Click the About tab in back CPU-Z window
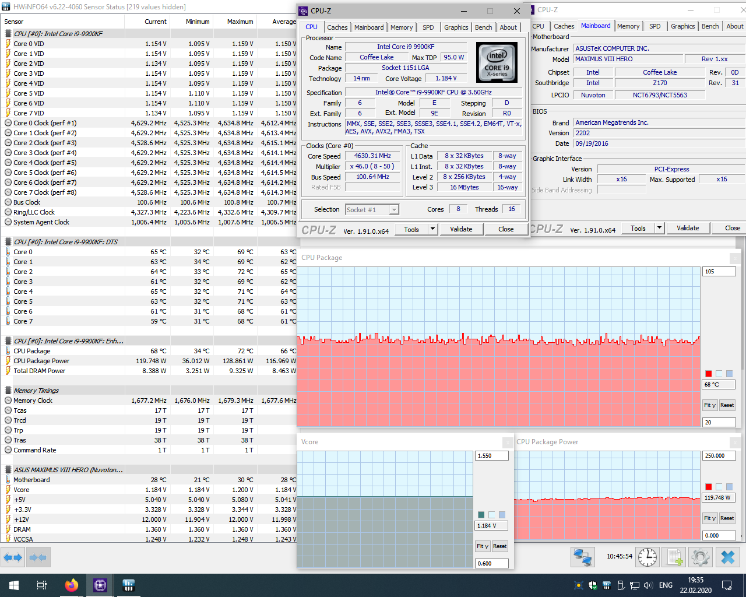746x597 pixels. [734, 26]
